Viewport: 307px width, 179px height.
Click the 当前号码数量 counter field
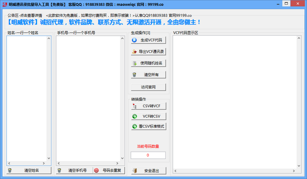[x=148, y=155]
